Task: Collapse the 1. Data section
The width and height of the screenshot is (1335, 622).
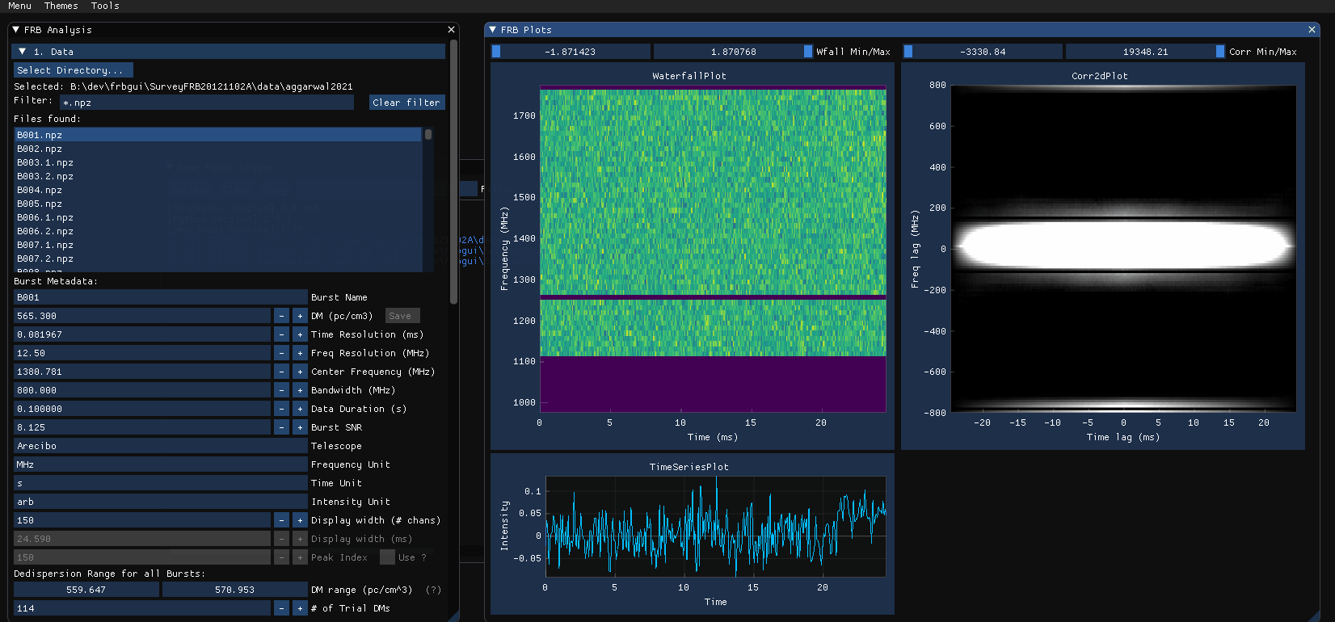Action: click(23, 52)
